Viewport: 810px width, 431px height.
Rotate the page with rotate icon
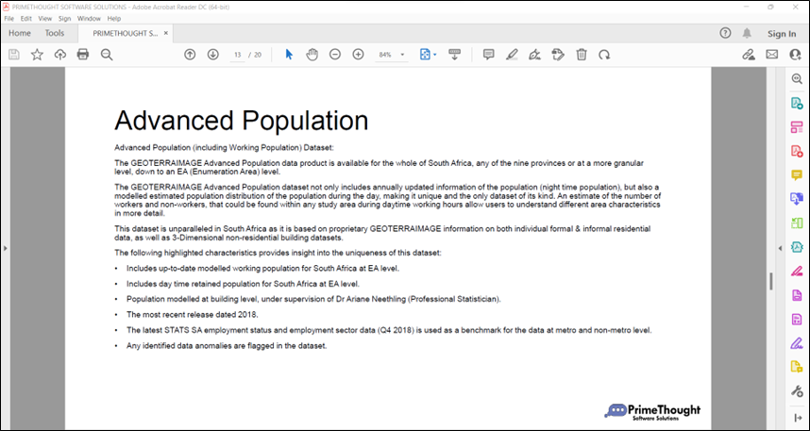(604, 55)
